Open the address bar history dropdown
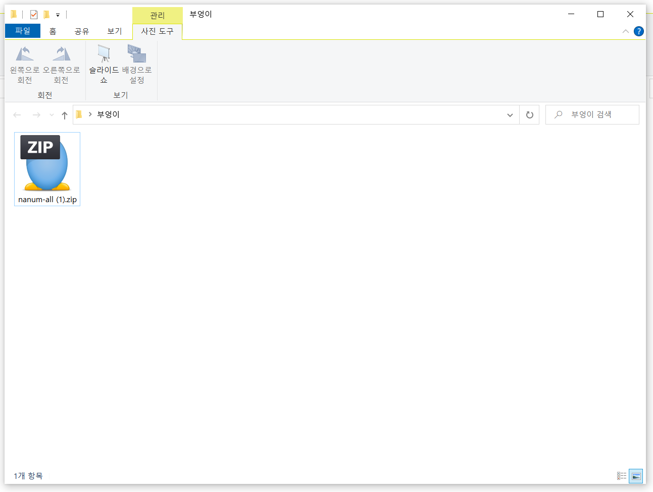This screenshot has width=653, height=492. [510, 115]
